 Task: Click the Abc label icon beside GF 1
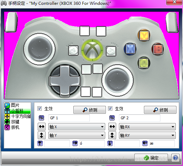[x=41, y=118]
